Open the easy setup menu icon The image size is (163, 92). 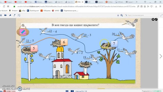click(160, 6)
